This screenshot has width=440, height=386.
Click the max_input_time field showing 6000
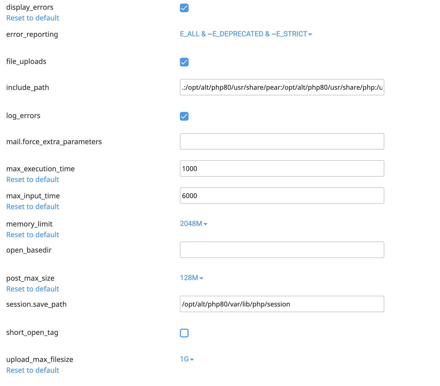[282, 196]
